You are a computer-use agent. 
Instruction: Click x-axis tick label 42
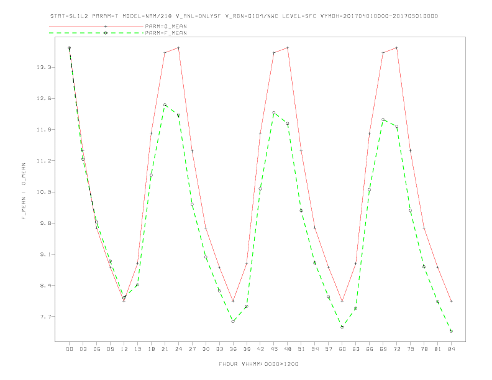click(260, 349)
